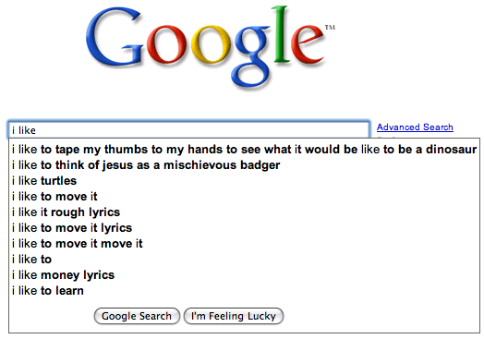Open the Advanced Search link
The width and height of the screenshot is (484, 339).
pyautogui.click(x=415, y=127)
